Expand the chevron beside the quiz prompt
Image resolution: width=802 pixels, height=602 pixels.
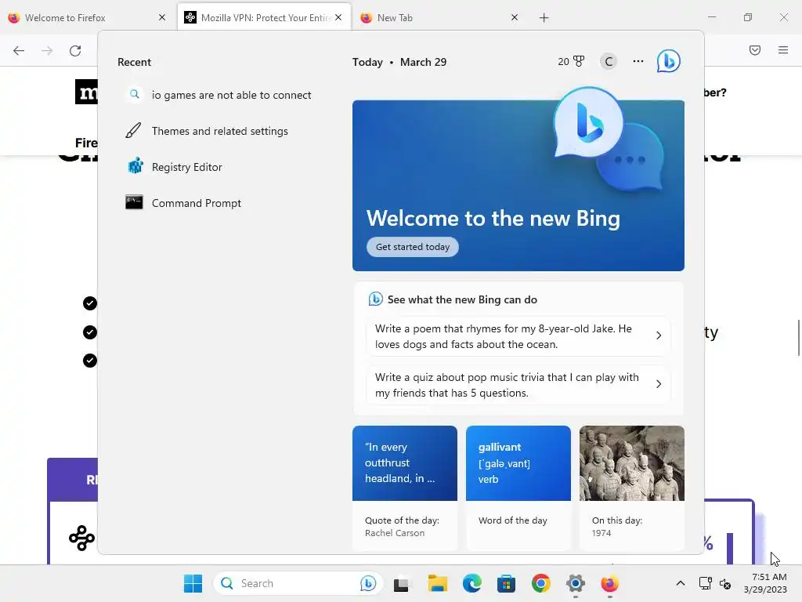click(659, 384)
